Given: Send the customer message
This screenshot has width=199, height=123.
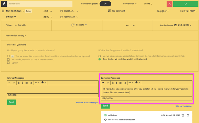Looking at the screenshot, I should click(x=105, y=106).
